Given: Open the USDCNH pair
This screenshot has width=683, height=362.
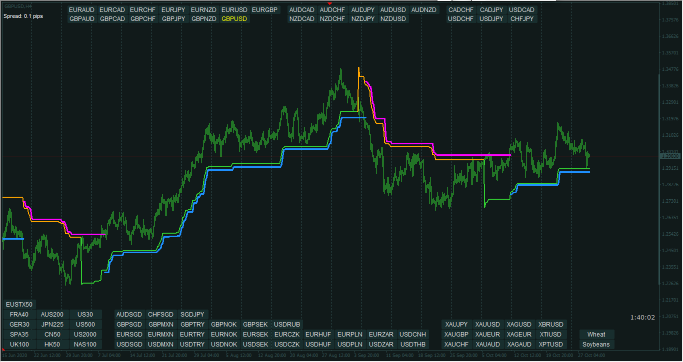Looking at the screenshot, I should 413,335.
